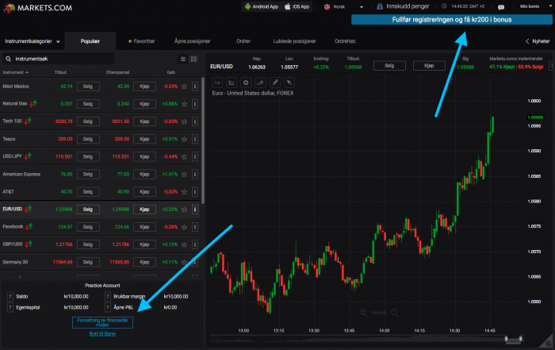555x350 pixels.
Task: Favorite Natural Gas with its star
Action: (185, 104)
